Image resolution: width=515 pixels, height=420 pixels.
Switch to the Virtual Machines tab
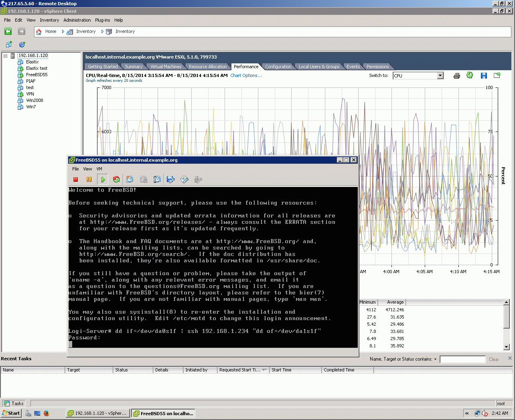pyautogui.click(x=166, y=67)
